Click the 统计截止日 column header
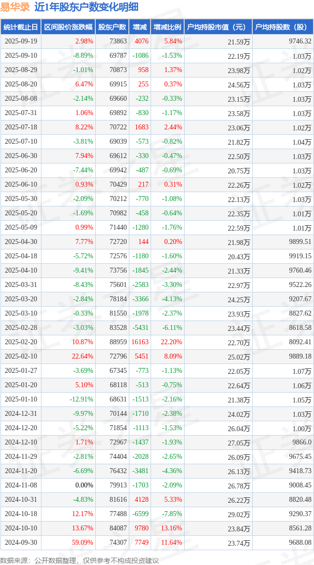314x565 pixels. point(21,27)
